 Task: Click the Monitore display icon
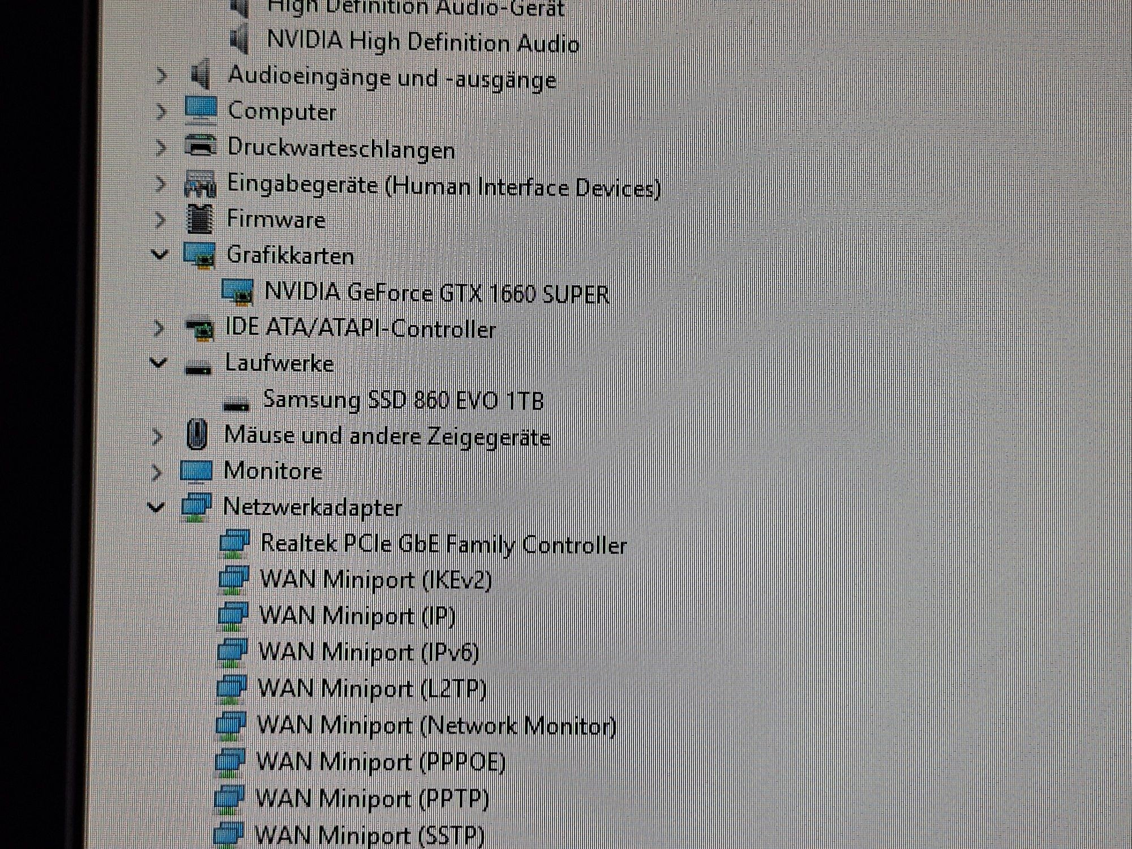(x=196, y=471)
